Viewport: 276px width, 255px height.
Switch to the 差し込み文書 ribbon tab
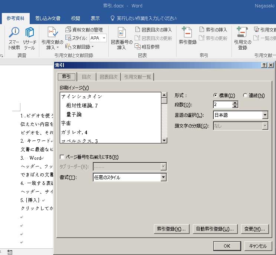(48, 18)
